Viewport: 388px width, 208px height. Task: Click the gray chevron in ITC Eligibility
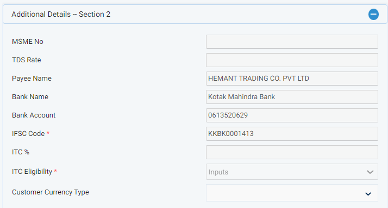(370, 172)
